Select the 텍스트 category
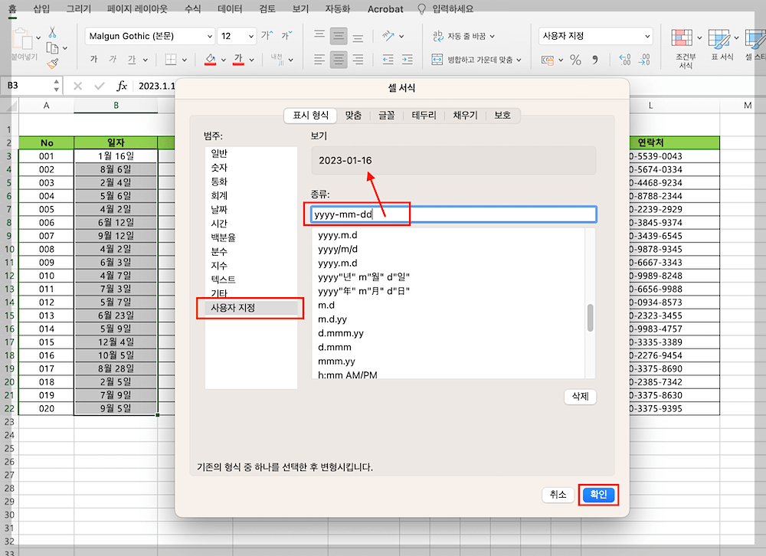 251,280
